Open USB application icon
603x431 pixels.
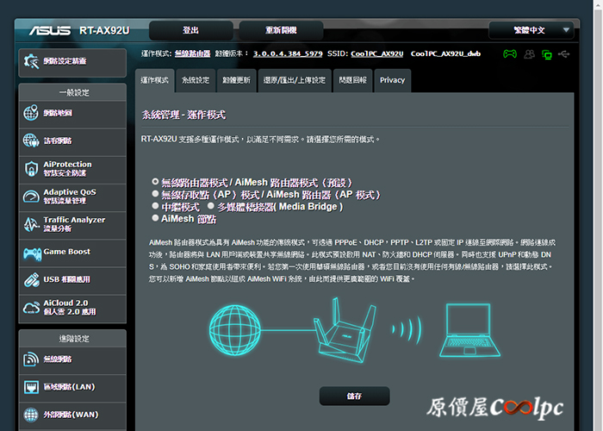pyautogui.click(x=31, y=280)
